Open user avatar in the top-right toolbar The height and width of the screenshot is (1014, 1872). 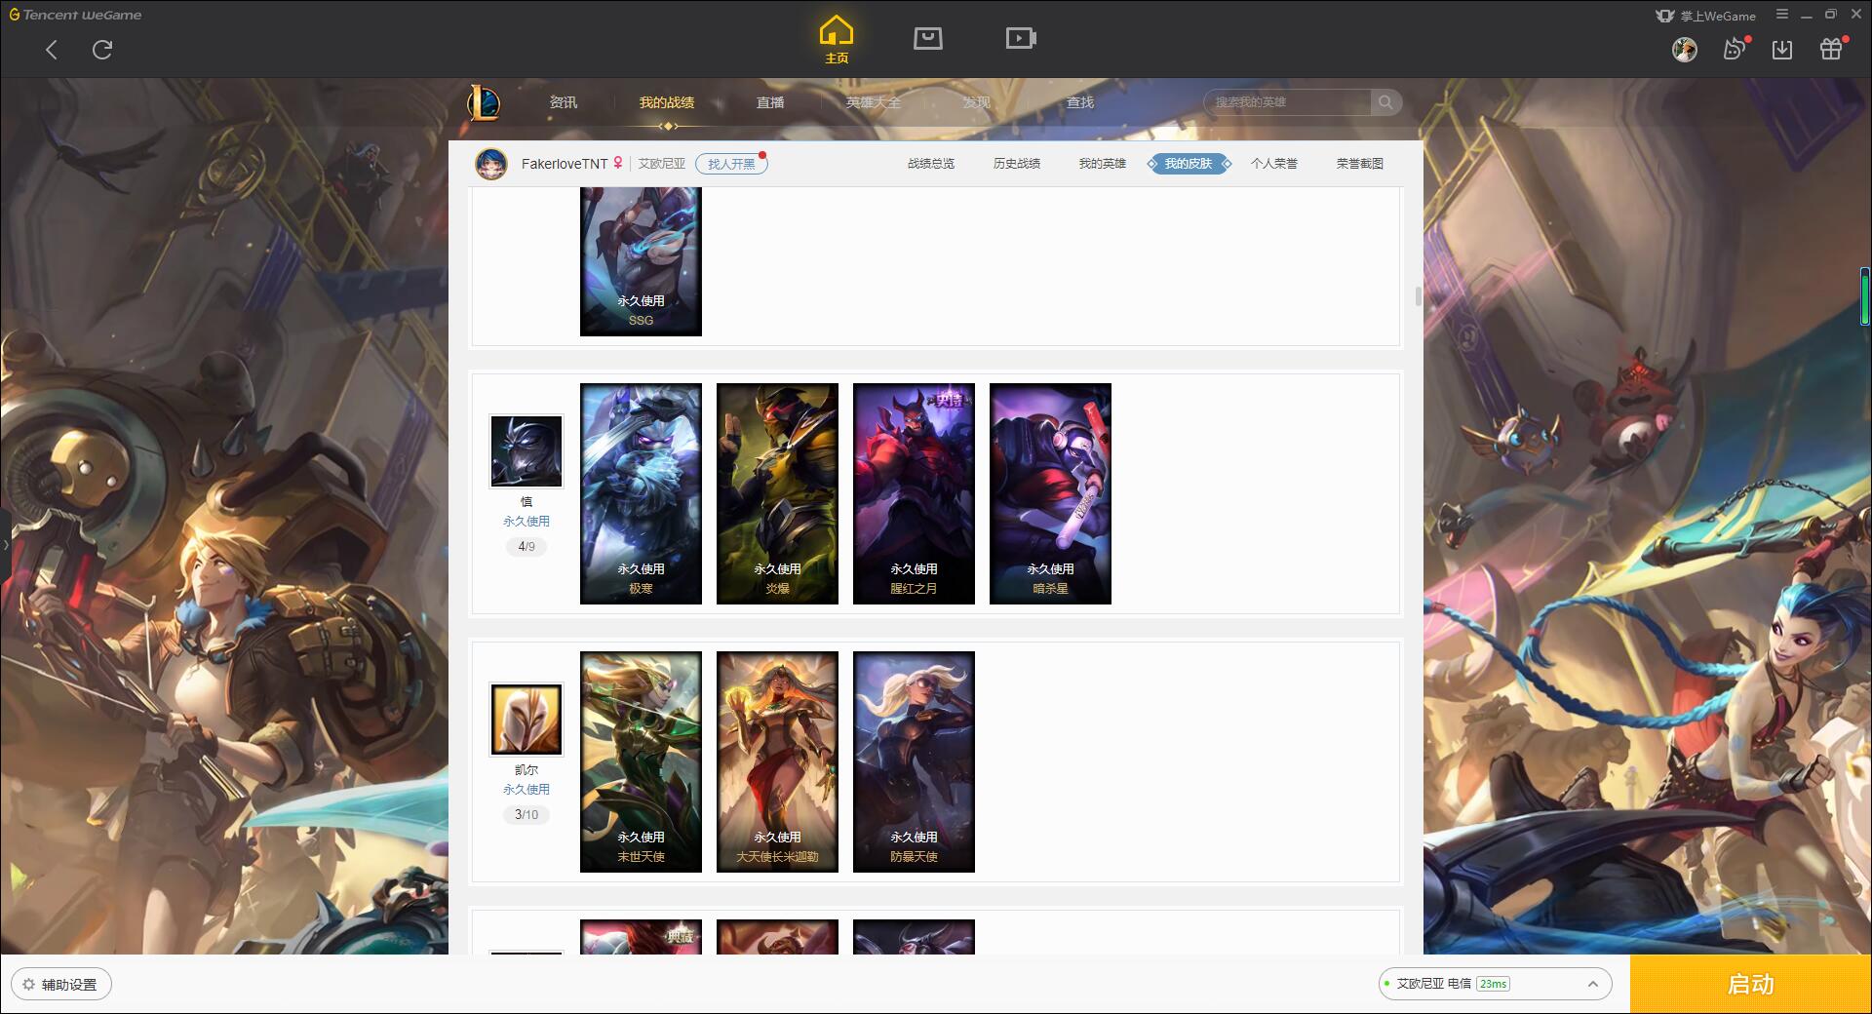tap(1685, 50)
